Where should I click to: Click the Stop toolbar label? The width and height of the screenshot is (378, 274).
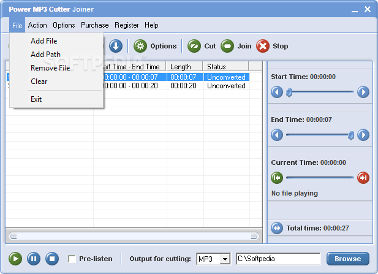click(281, 46)
